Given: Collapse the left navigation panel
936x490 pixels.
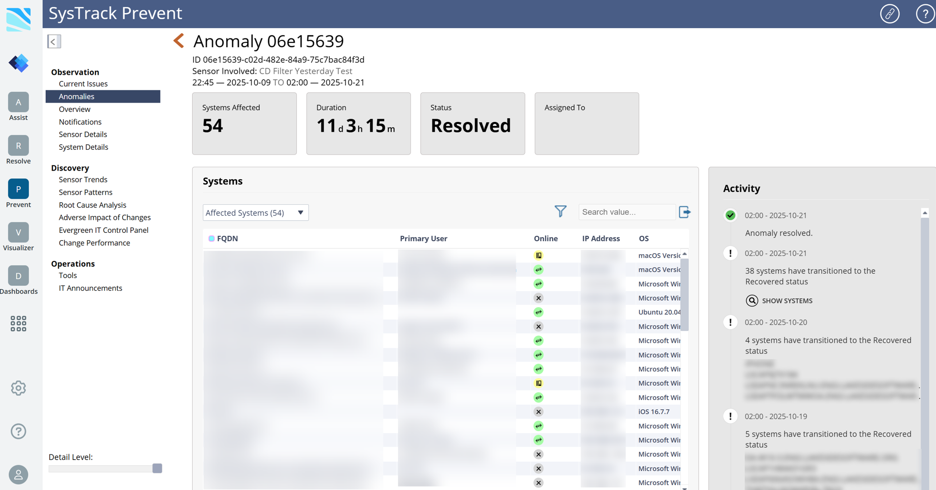Looking at the screenshot, I should pos(54,41).
